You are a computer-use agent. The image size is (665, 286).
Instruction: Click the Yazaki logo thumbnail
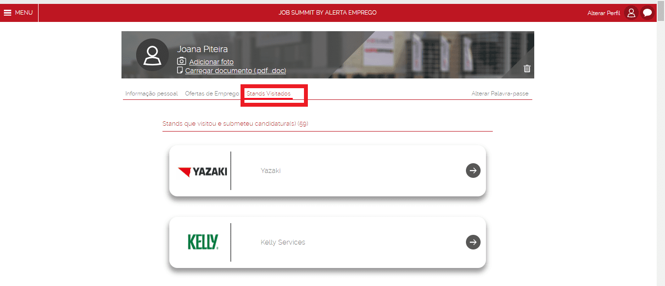coord(202,172)
